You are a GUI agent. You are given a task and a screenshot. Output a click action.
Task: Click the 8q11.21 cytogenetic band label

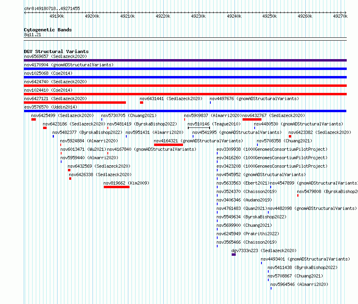coord(33,35)
